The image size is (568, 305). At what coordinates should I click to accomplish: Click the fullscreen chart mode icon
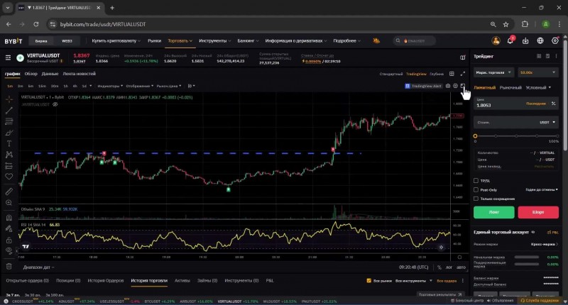point(463,86)
